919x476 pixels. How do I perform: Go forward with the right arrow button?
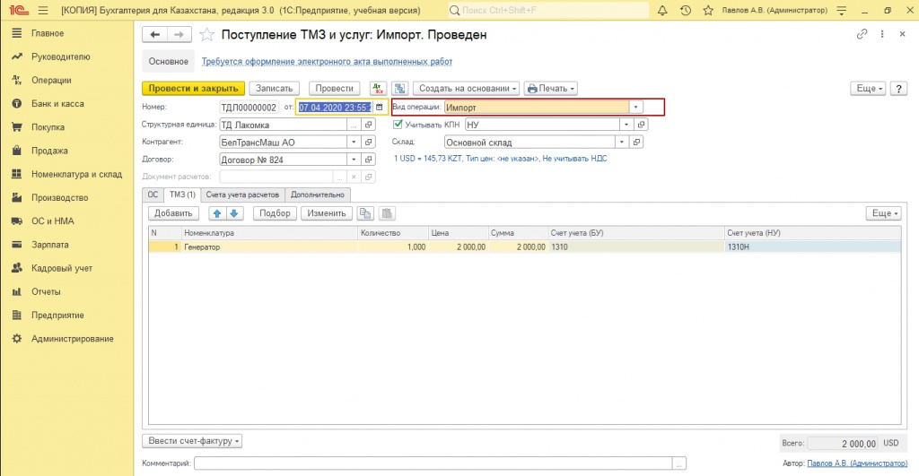click(179, 35)
